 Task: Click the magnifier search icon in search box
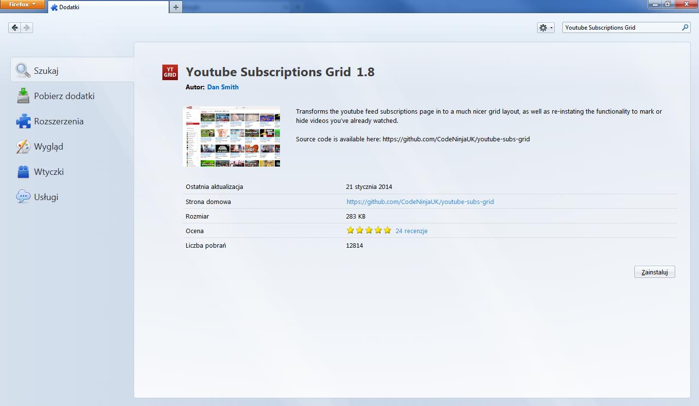(x=685, y=28)
